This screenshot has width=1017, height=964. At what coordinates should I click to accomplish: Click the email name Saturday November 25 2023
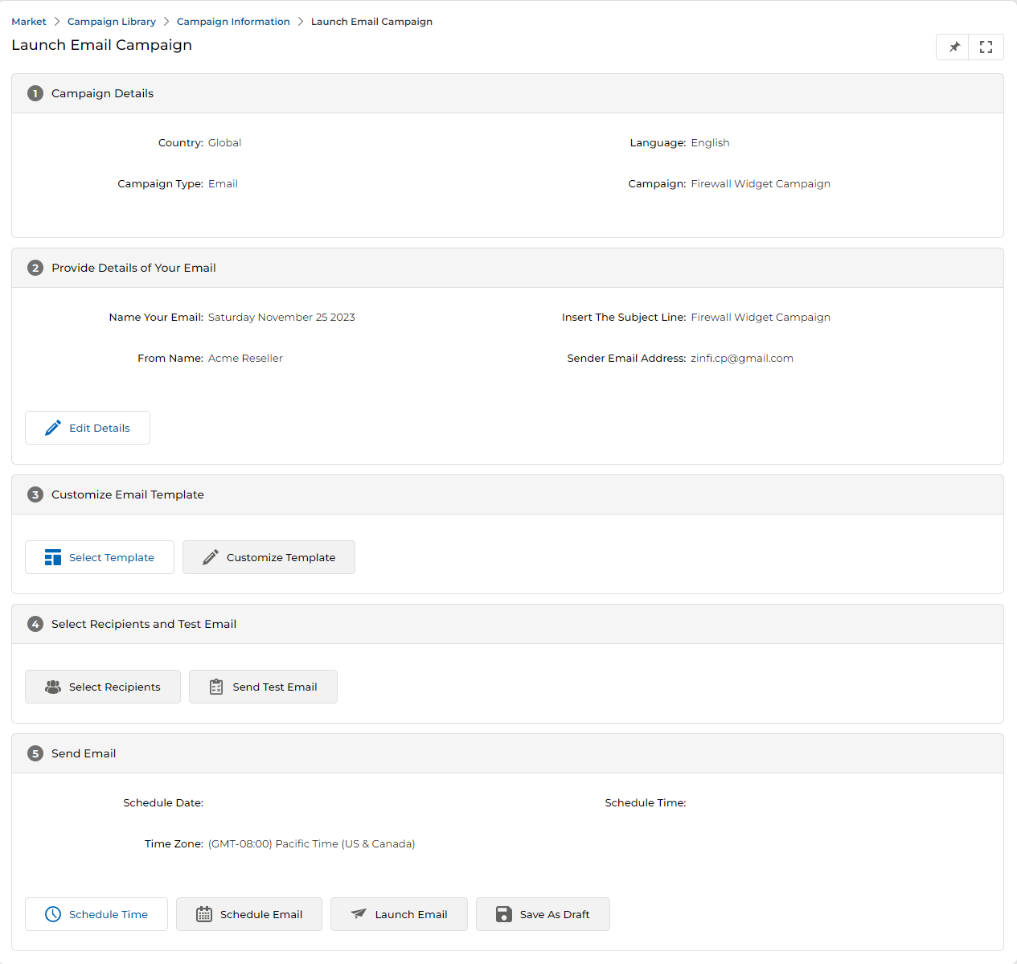[281, 318]
